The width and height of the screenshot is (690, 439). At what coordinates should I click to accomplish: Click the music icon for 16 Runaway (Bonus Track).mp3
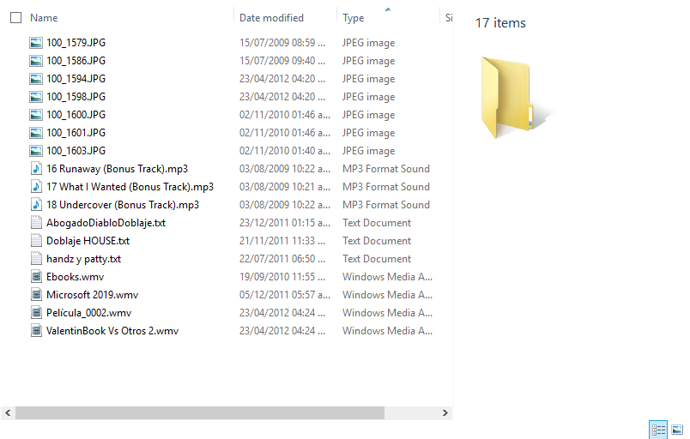point(36,169)
